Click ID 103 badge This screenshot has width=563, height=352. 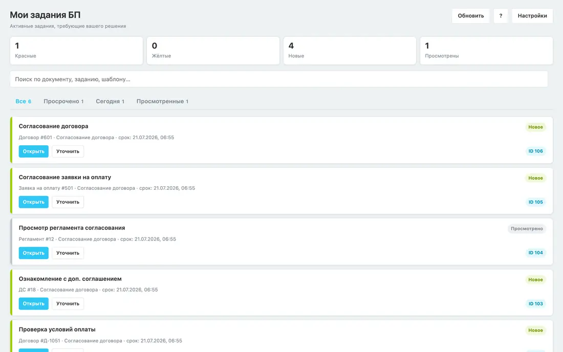[x=535, y=303]
